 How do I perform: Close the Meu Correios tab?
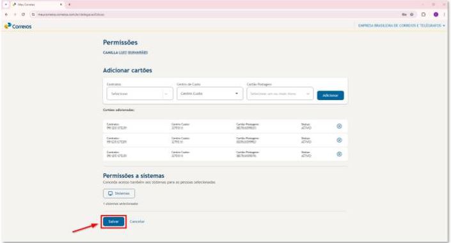61,4
